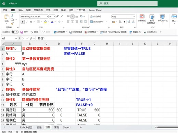Screen dimensions: 178x133
Task: Toggle middle vertical alignment
Action: (x=72, y=17)
